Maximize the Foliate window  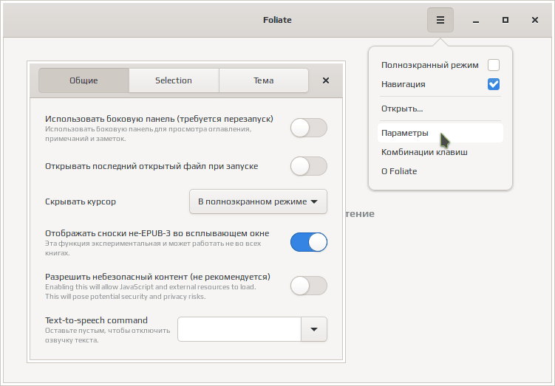point(505,20)
